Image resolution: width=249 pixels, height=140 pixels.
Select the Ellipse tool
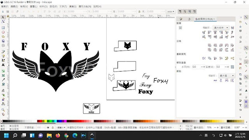click(3, 32)
